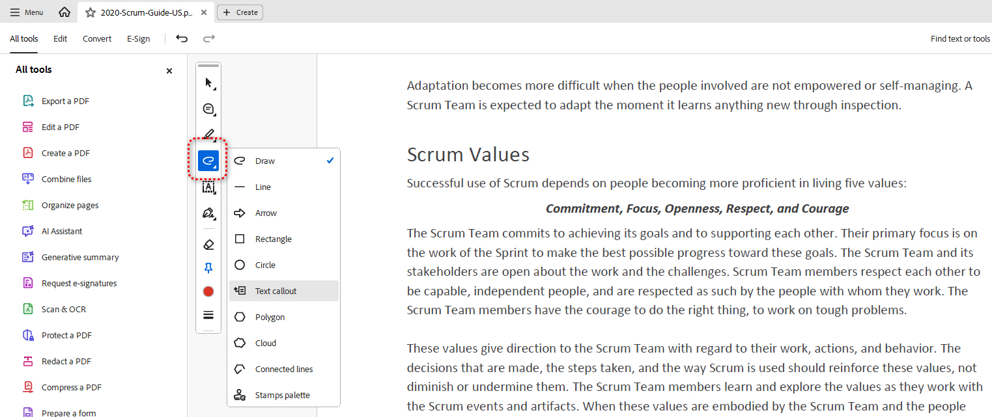Viewport: 992px width, 417px height.
Task: Select the arrow selection tool
Action: (208, 83)
